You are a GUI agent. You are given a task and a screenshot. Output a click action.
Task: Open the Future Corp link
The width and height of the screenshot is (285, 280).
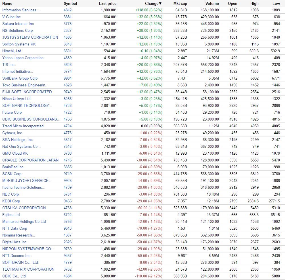pyautogui.click(x=12, y=113)
